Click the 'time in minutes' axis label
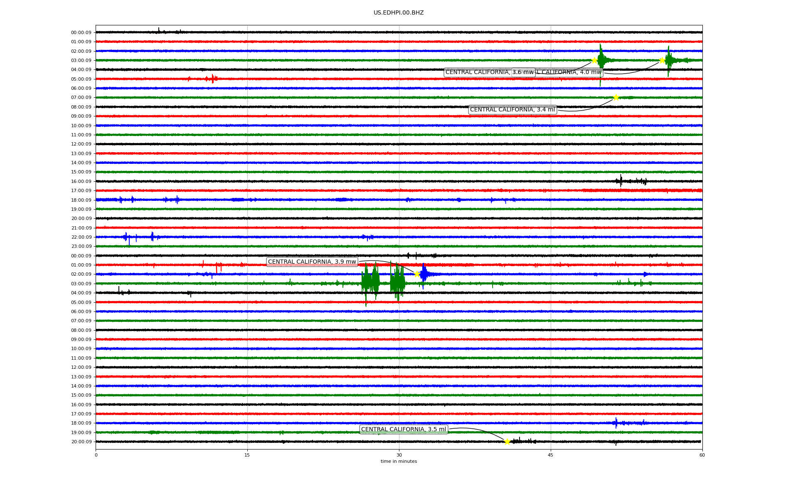The height and width of the screenshot is (499, 798). coord(399,461)
